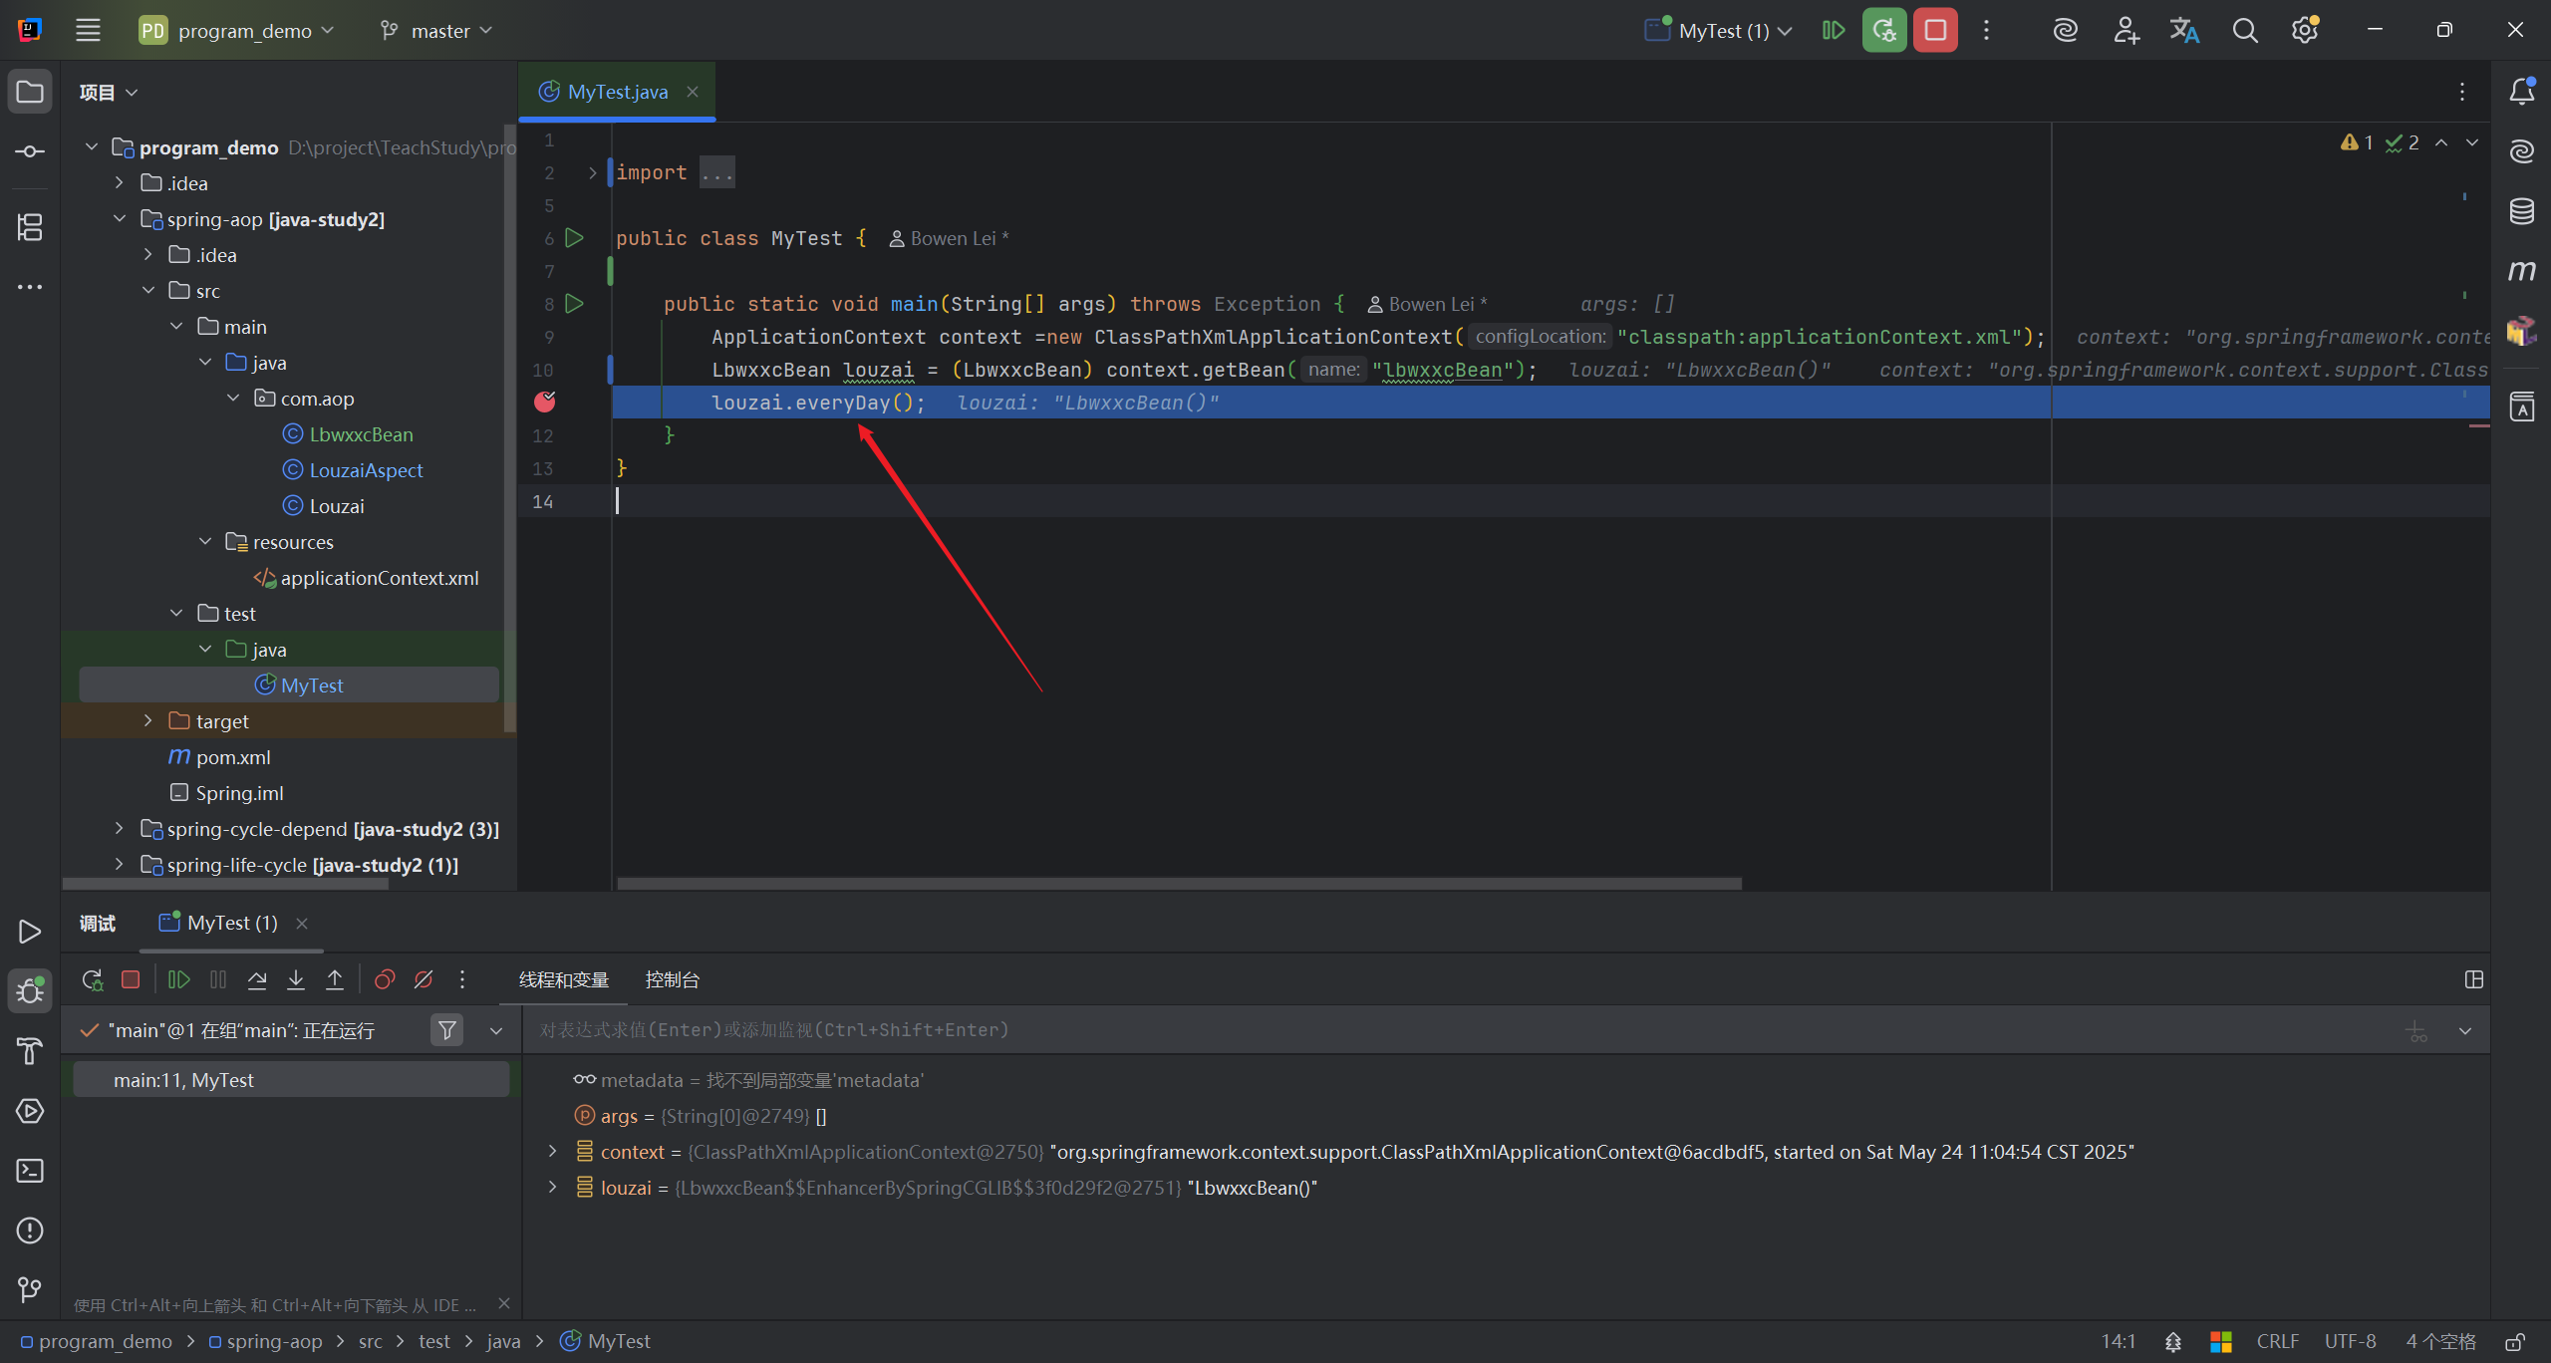This screenshot has height=1363, width=2551.
Task: Click Step Over in debug toolbar
Action: click(x=257, y=979)
